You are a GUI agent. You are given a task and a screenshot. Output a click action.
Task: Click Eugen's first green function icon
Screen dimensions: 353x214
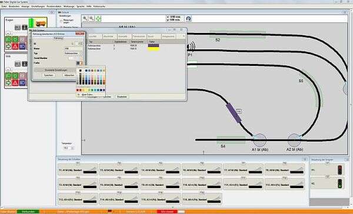[8, 39]
